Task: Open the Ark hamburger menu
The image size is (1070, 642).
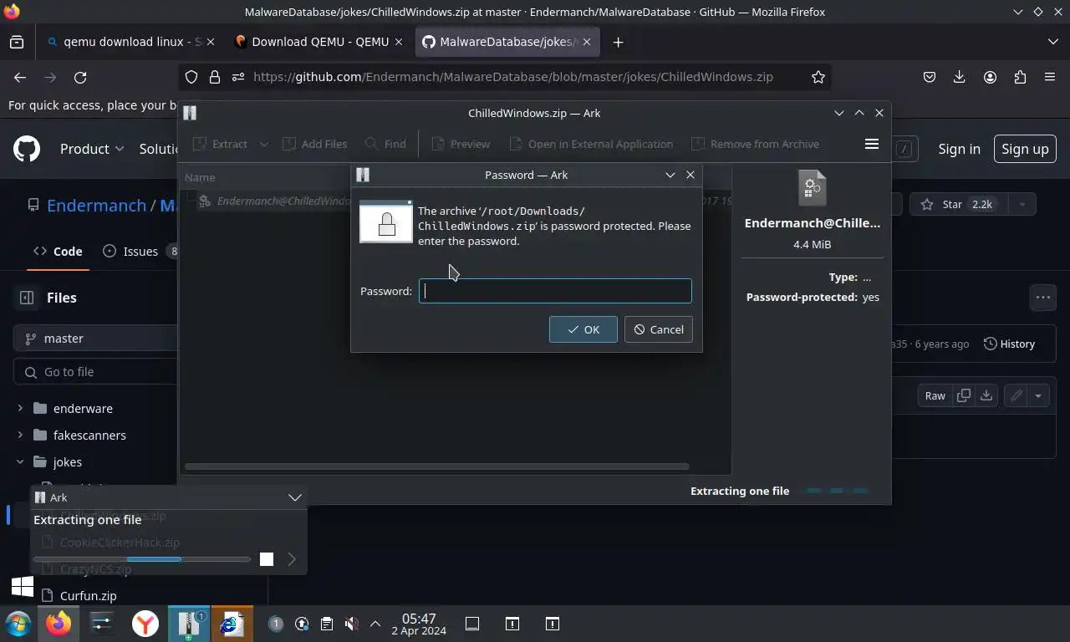Action: 871,144
